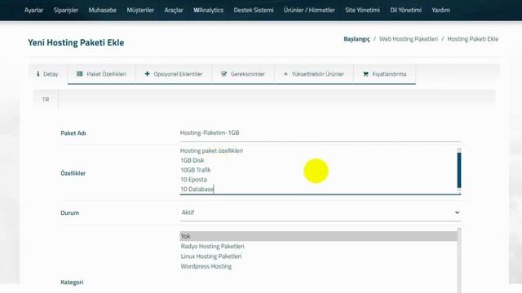Select Linux Hosting Paketleri category

pos(211,256)
